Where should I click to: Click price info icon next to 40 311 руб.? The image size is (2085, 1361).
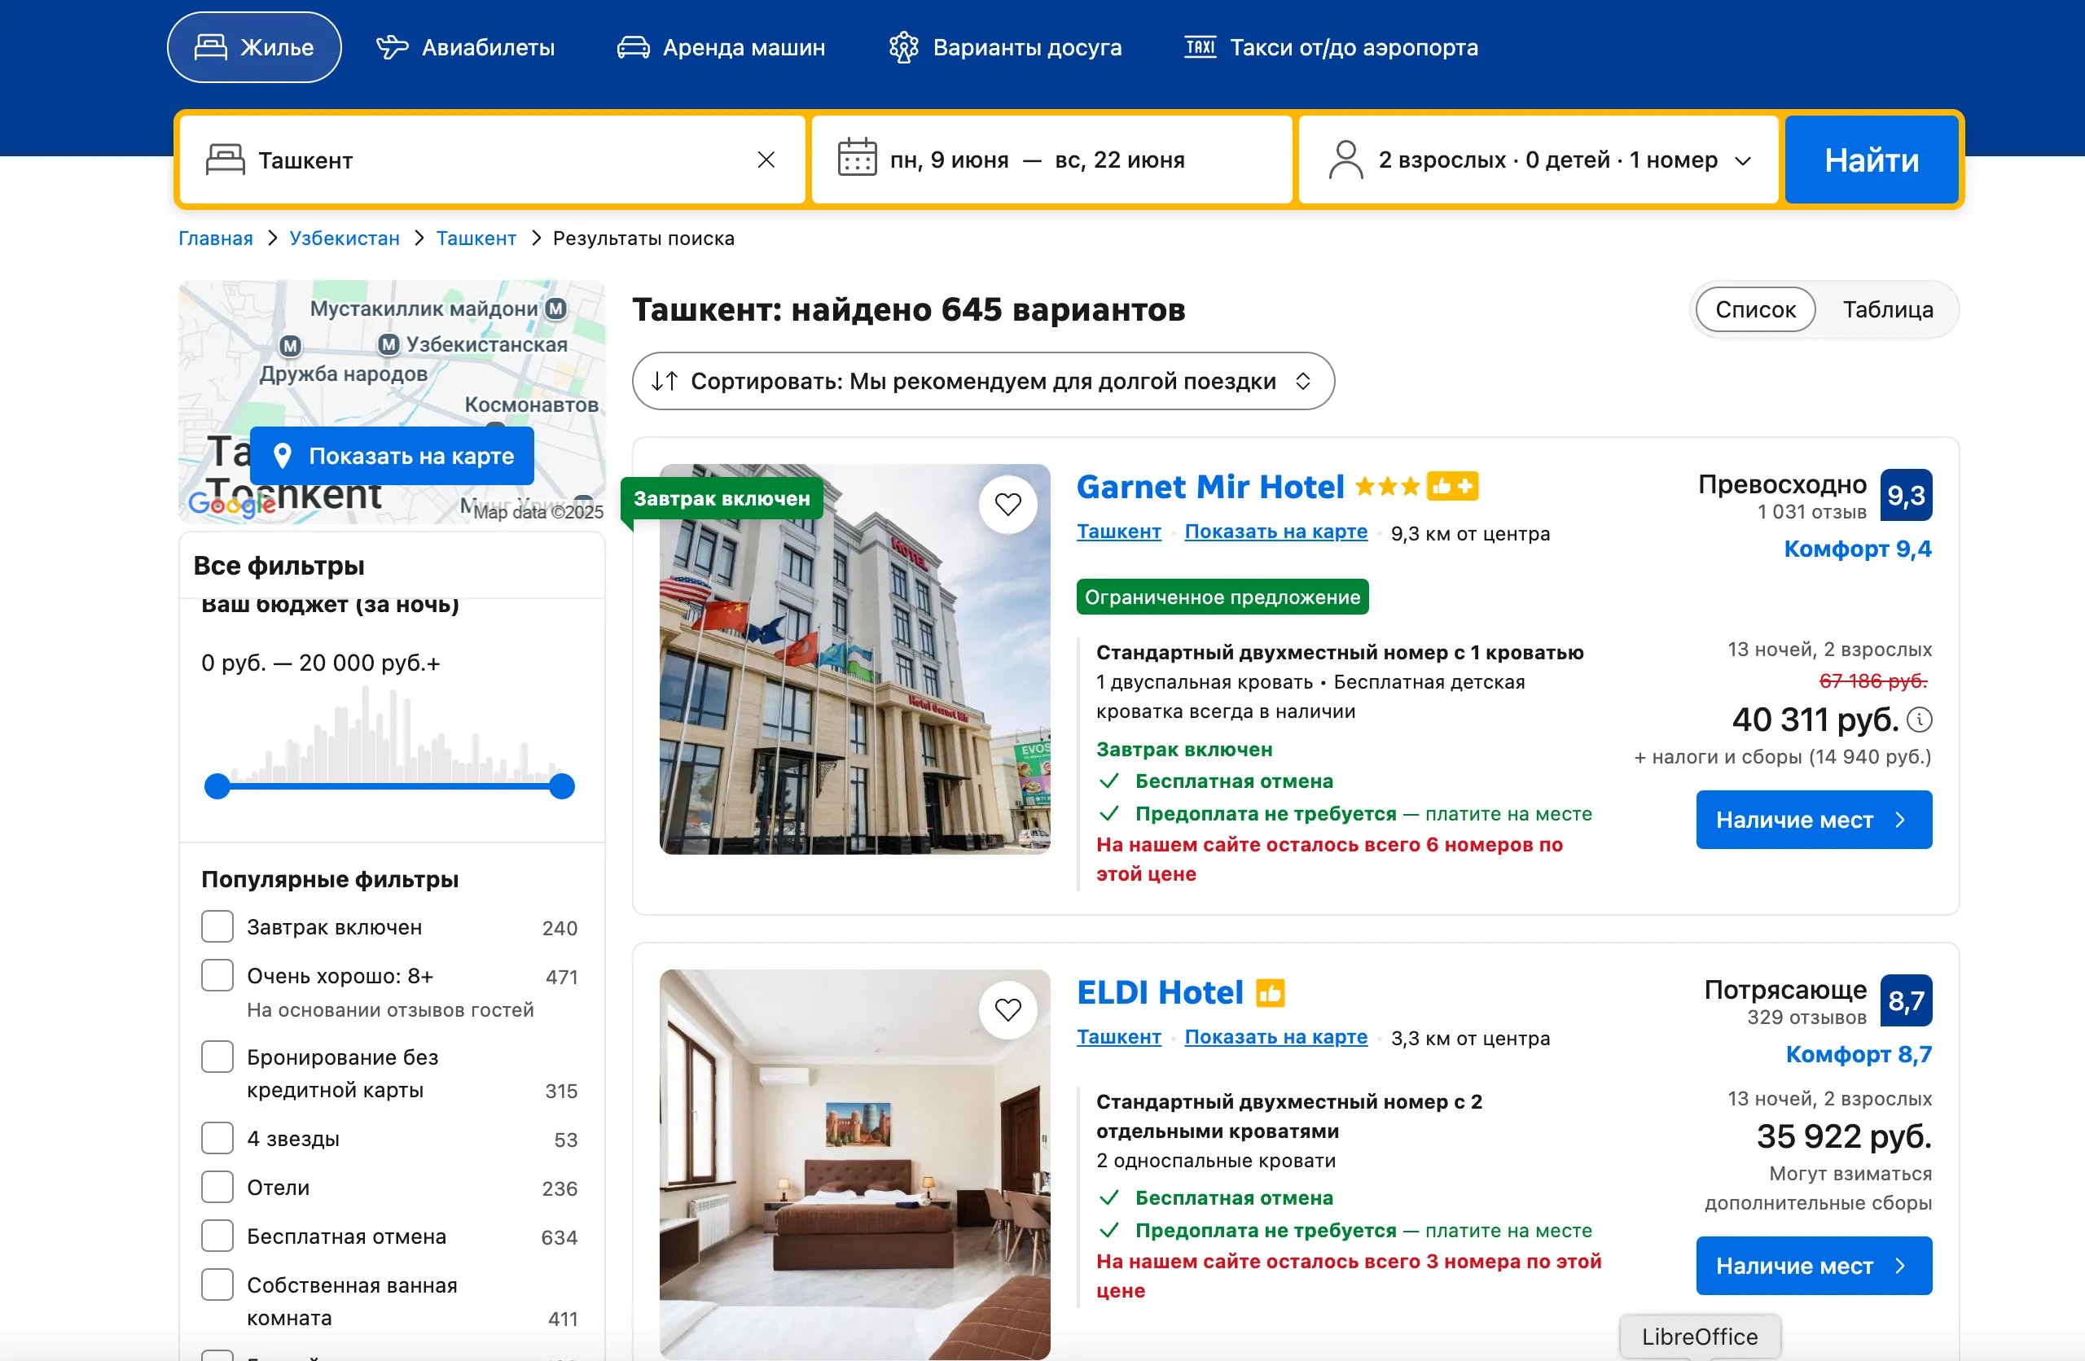1920,720
